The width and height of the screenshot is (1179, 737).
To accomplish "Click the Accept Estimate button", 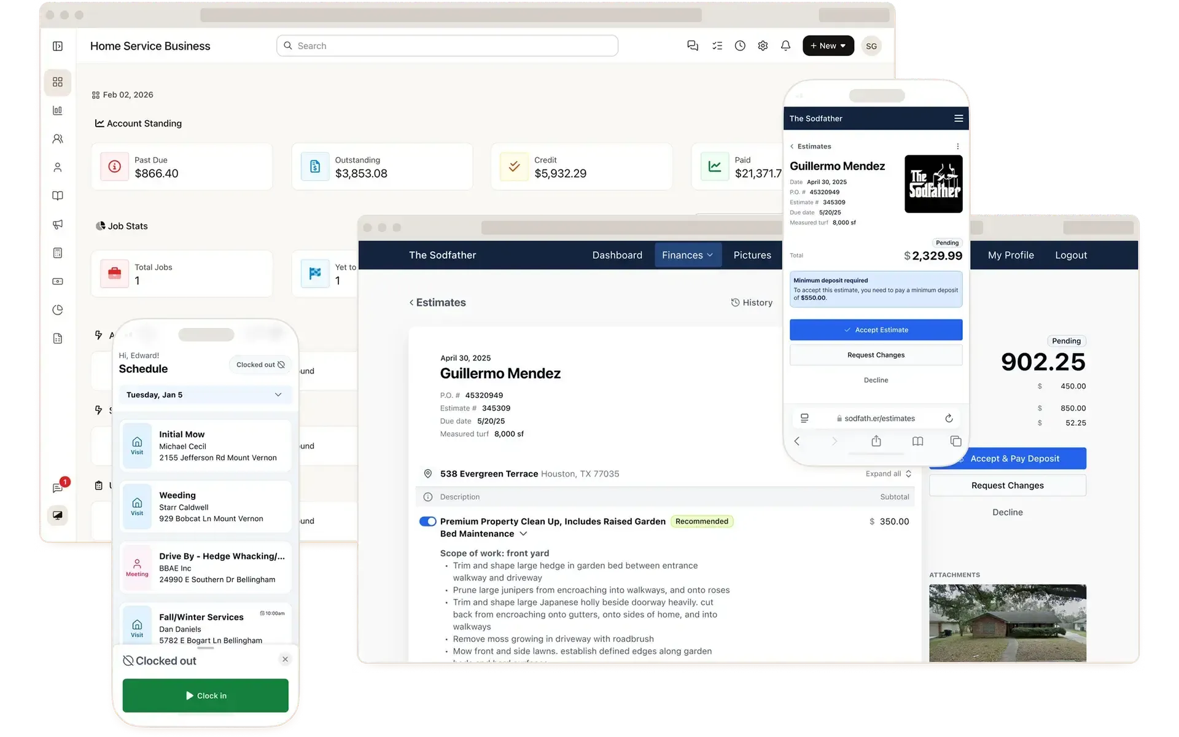I will pos(876,329).
